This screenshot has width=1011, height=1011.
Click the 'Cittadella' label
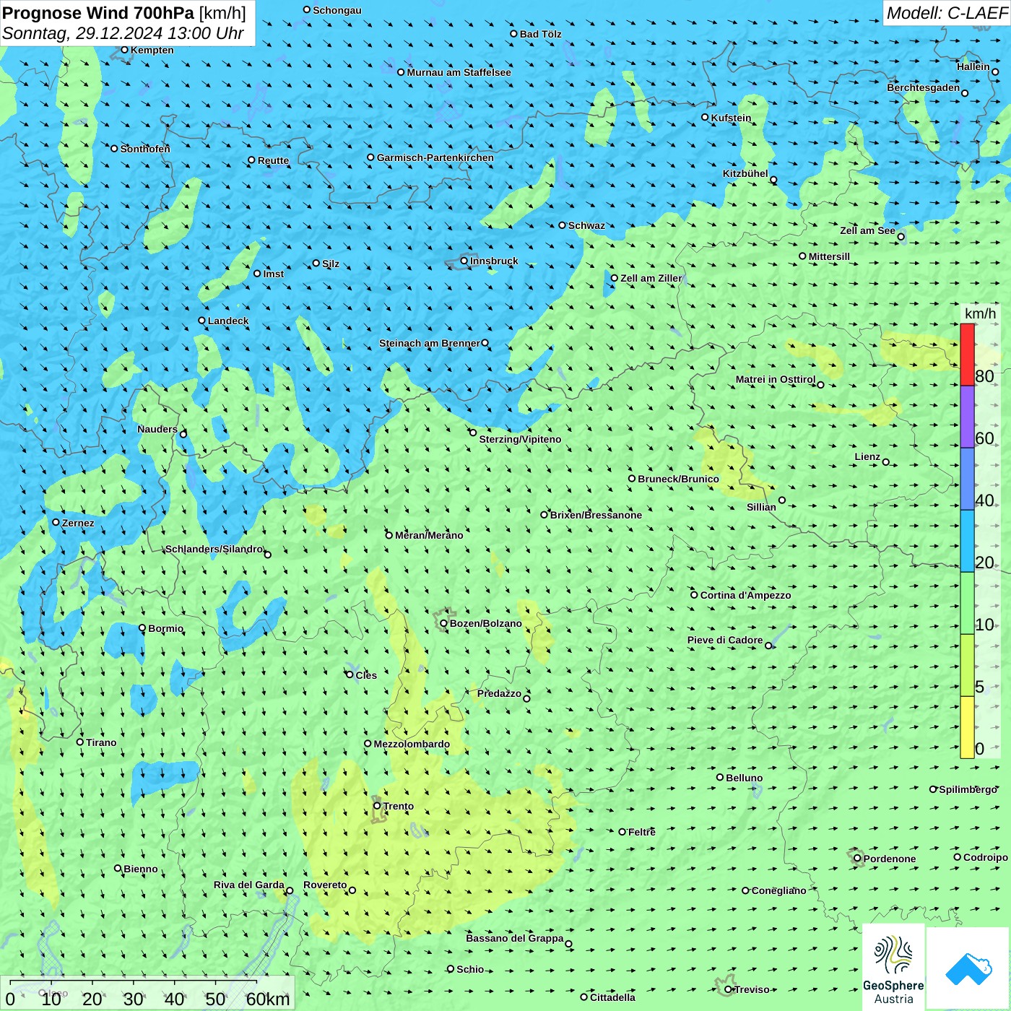613,997
